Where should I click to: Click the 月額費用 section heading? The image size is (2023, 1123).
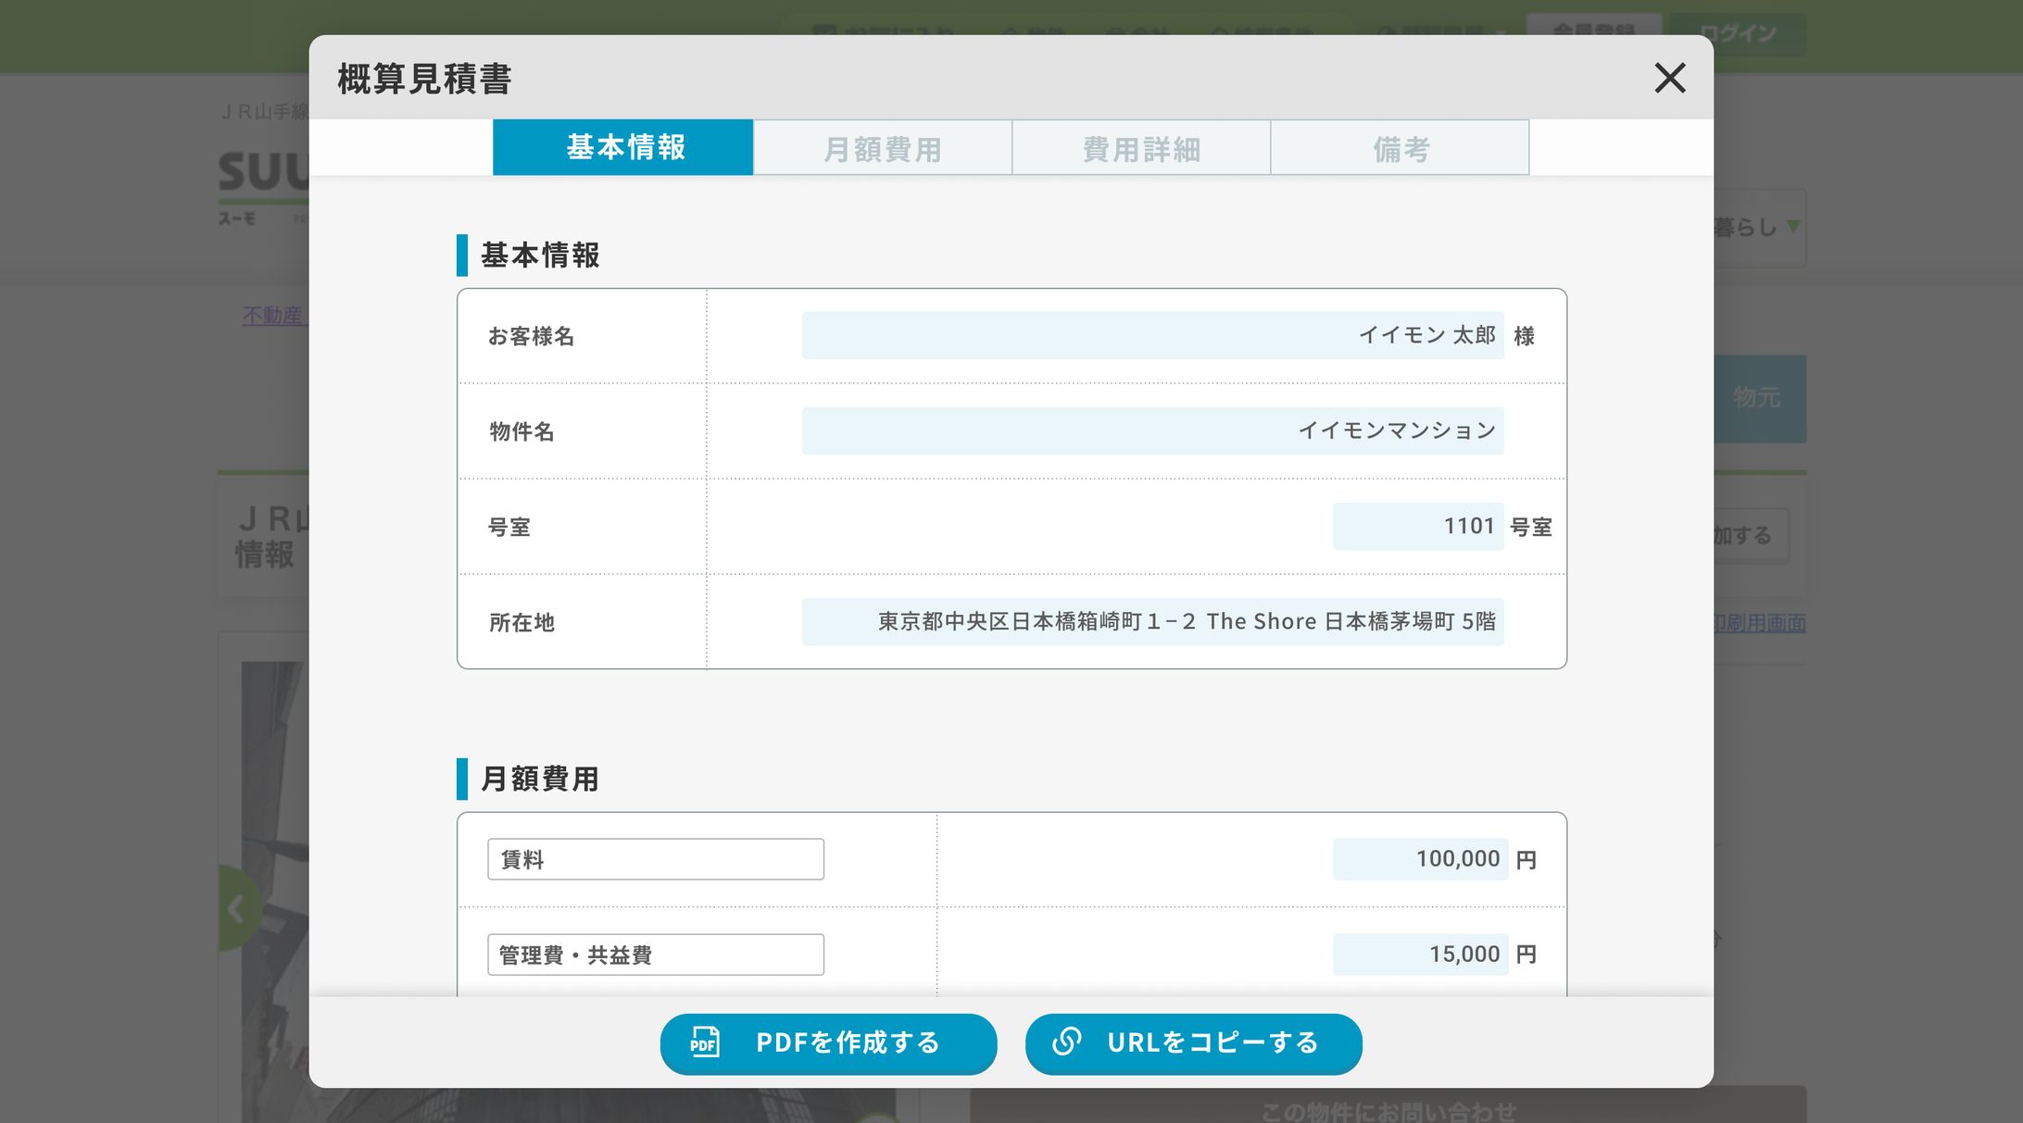click(540, 780)
